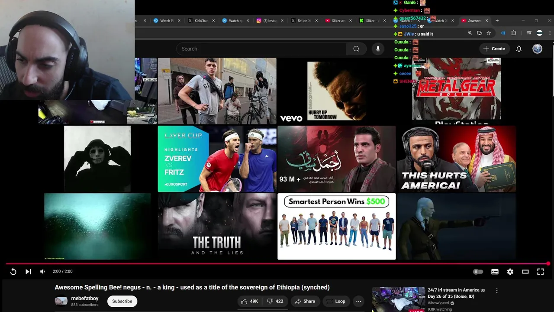Open mebefatboy channel avatar
Image resolution: width=554 pixels, height=312 pixels.
tap(61, 301)
